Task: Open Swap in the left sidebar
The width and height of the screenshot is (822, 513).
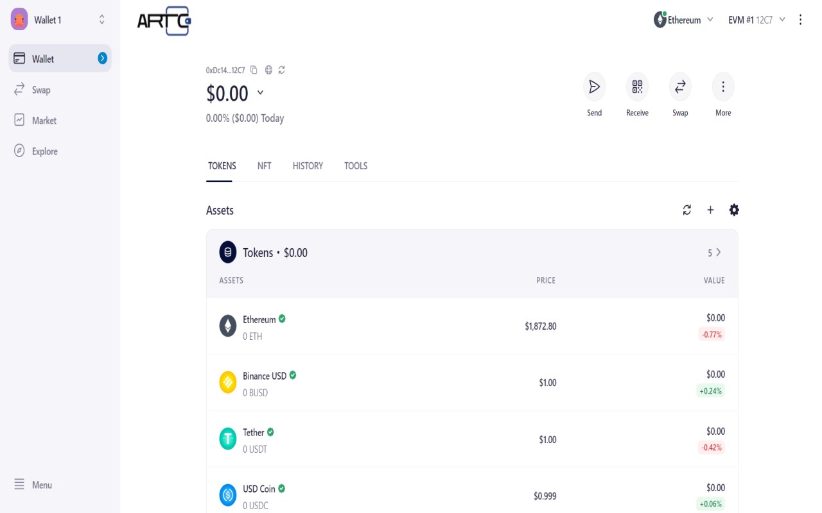Action: [41, 90]
